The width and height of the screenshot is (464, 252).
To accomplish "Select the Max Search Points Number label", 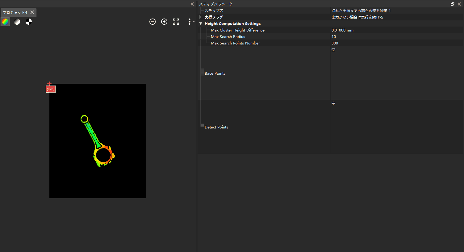I will (235, 43).
